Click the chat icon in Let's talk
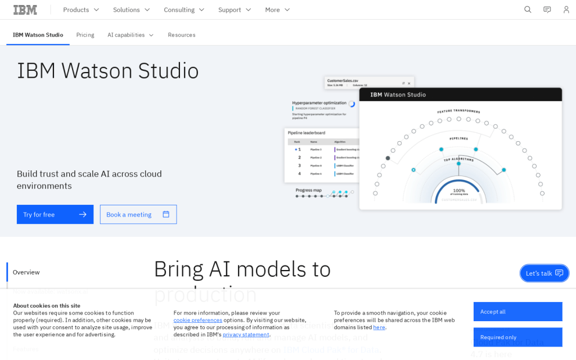The height and width of the screenshot is (360, 576). coord(559,273)
